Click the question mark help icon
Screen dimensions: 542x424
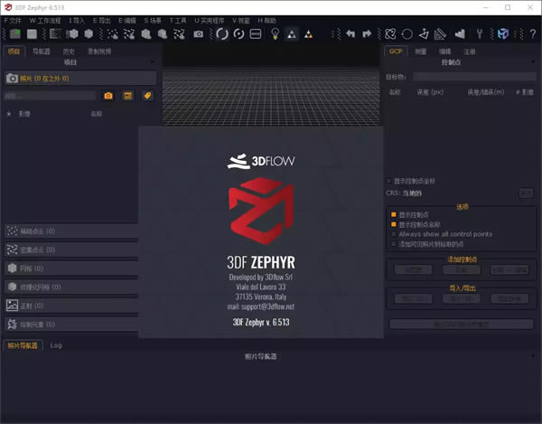[533, 33]
